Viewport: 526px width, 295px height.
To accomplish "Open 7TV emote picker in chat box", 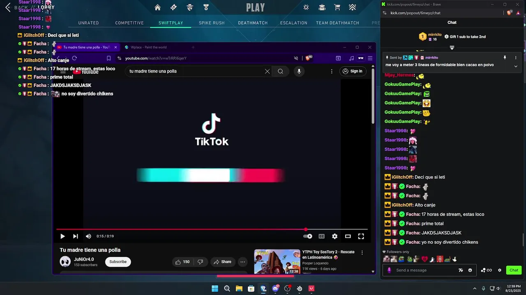I will tap(461, 270).
